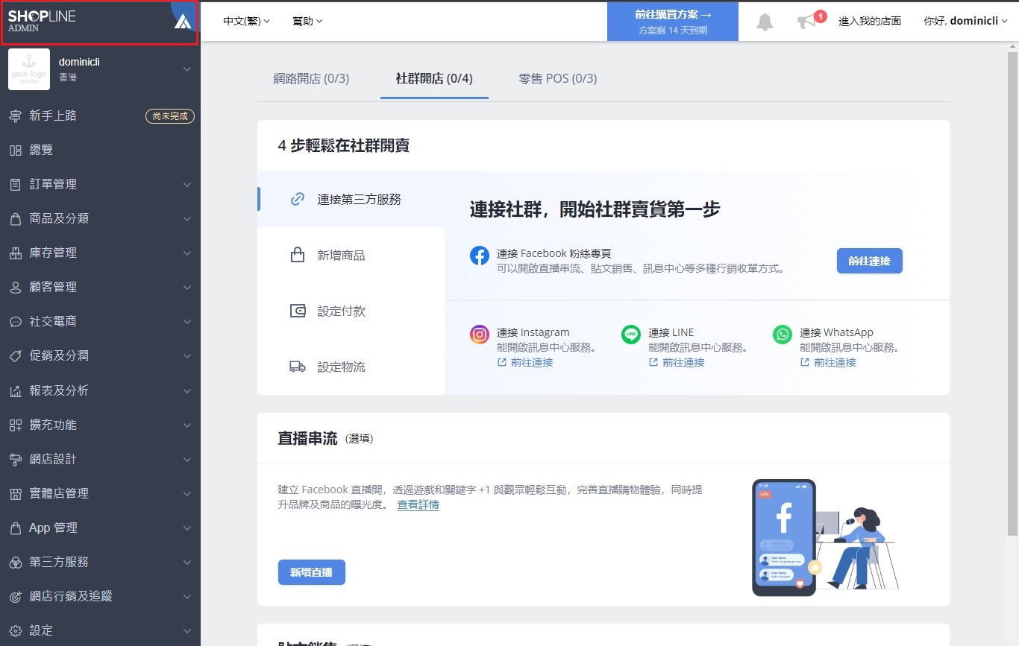Expand the 顧客管理 chevron
This screenshot has width=1019, height=646.
(187, 288)
